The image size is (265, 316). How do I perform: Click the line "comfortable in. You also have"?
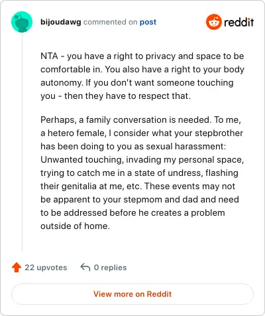tap(142, 70)
